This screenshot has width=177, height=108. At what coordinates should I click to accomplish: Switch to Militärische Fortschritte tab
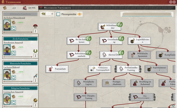[20, 14]
